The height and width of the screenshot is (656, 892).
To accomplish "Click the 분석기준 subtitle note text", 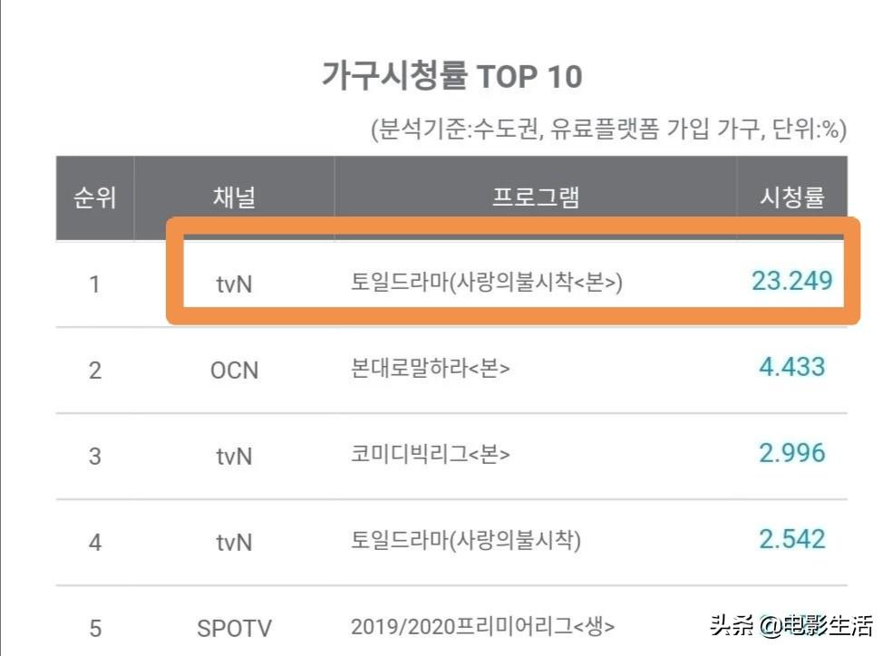I will pos(607,130).
